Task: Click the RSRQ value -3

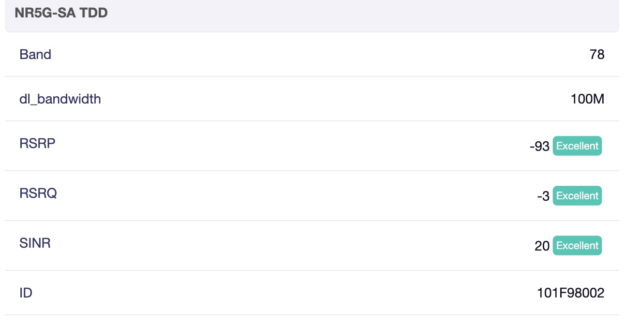Action: [543, 196]
